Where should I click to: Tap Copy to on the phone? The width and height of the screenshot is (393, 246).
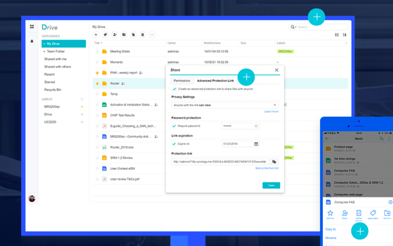[x=331, y=229]
